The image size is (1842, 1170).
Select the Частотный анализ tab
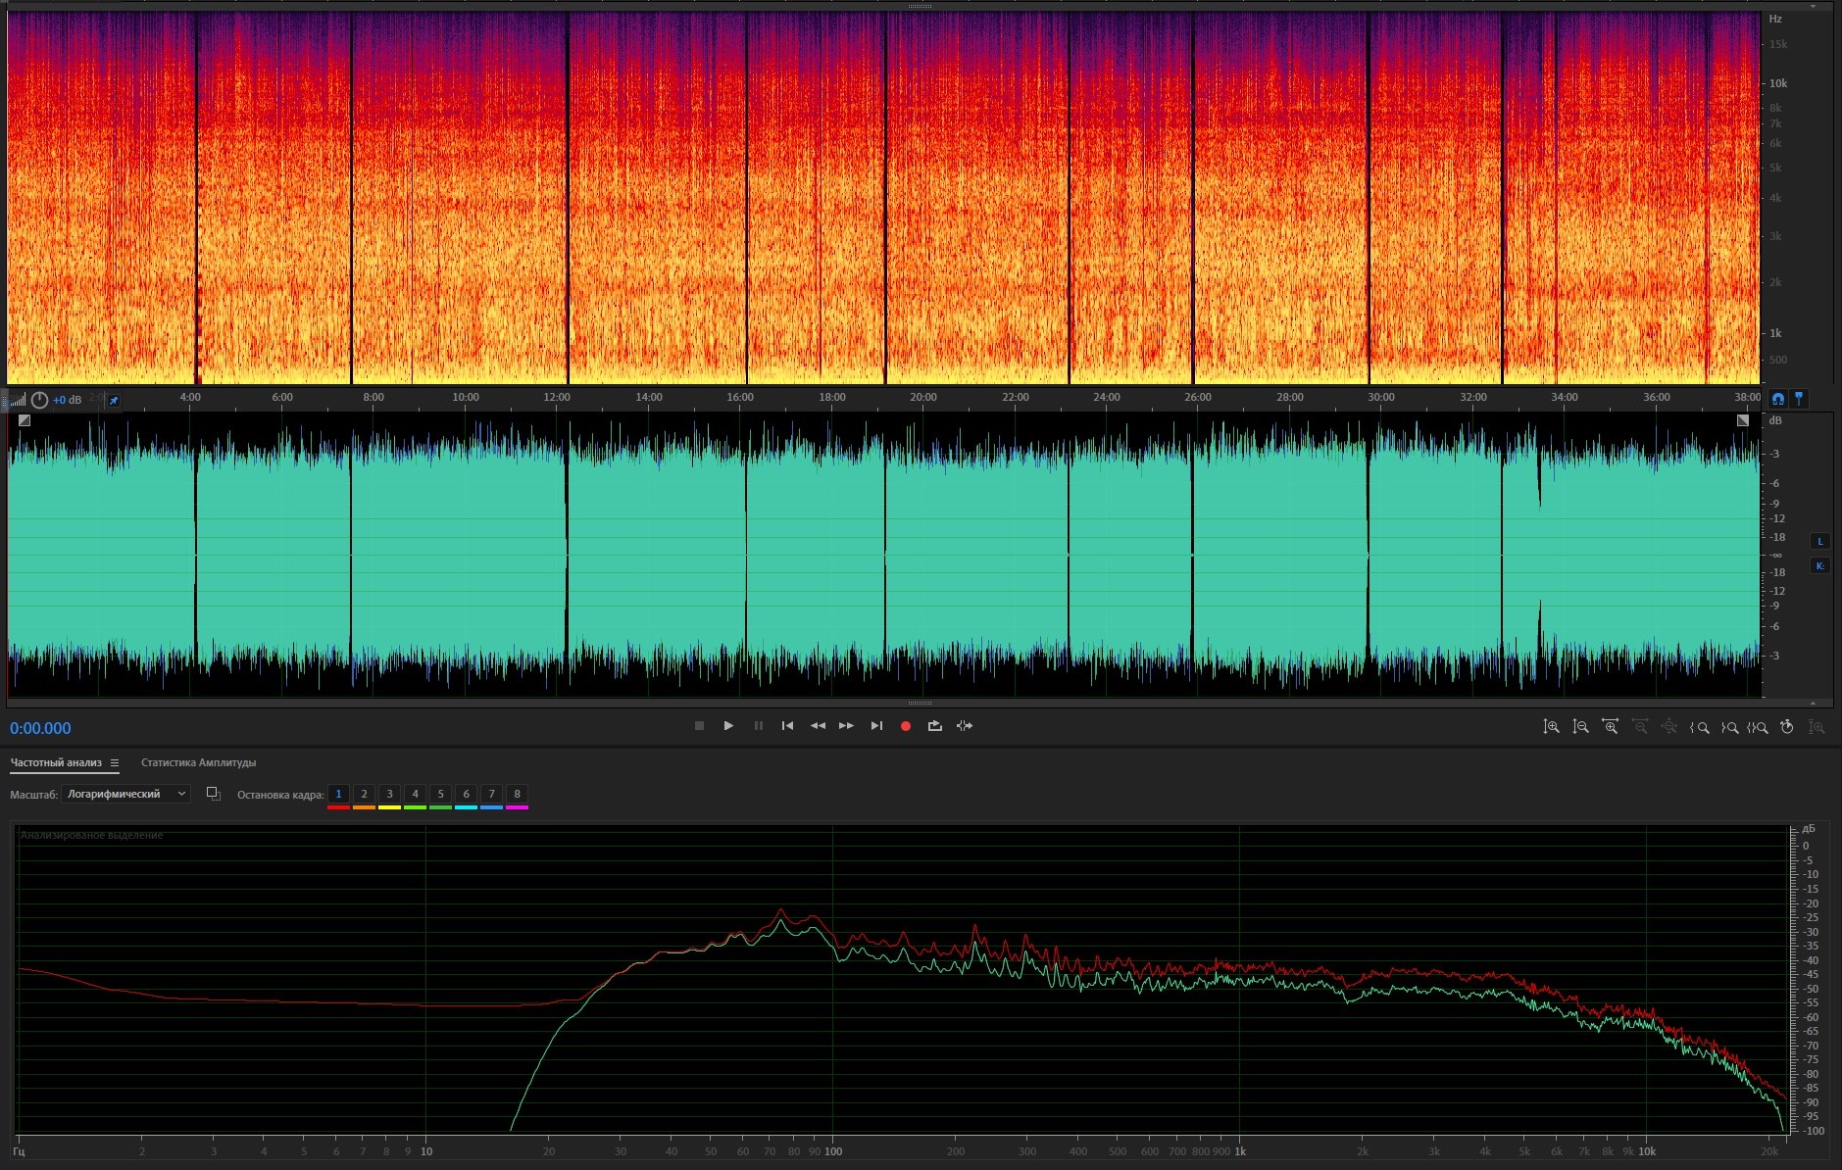56,762
